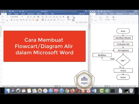
Task: Open View tab in left Word window
Action: coord(52,14)
